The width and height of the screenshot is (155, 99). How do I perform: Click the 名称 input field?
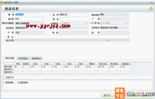(x=74, y=15)
